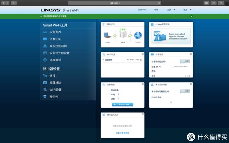
Task: Select the casatifi network row
Action: (123, 60)
